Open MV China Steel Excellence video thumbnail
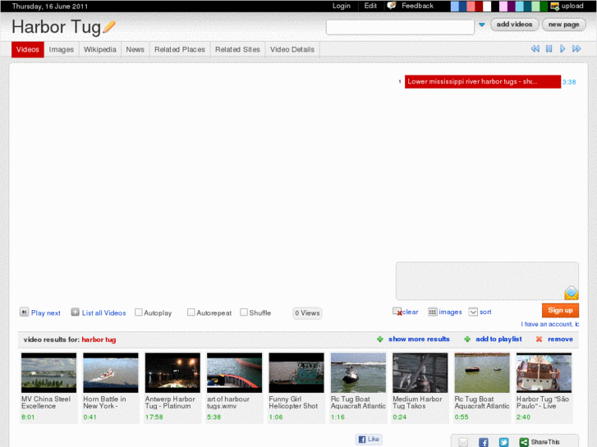Viewport: 597px width, 447px height. point(48,372)
